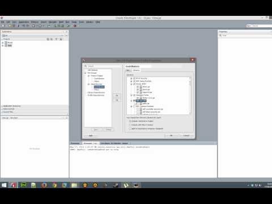Switch to the Deployment log tab

click(x=114, y=143)
